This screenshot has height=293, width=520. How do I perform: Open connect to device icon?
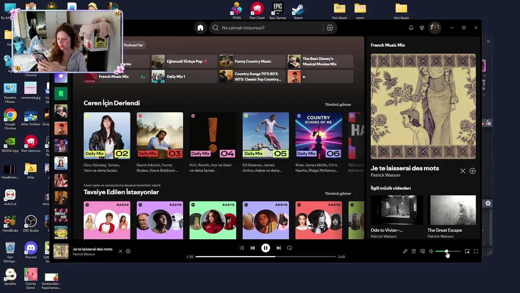[422, 251]
